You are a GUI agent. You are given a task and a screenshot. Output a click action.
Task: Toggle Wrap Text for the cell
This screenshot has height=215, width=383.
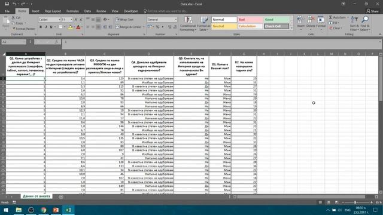(x=125, y=20)
